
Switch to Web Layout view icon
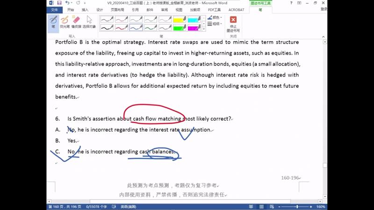272,207
